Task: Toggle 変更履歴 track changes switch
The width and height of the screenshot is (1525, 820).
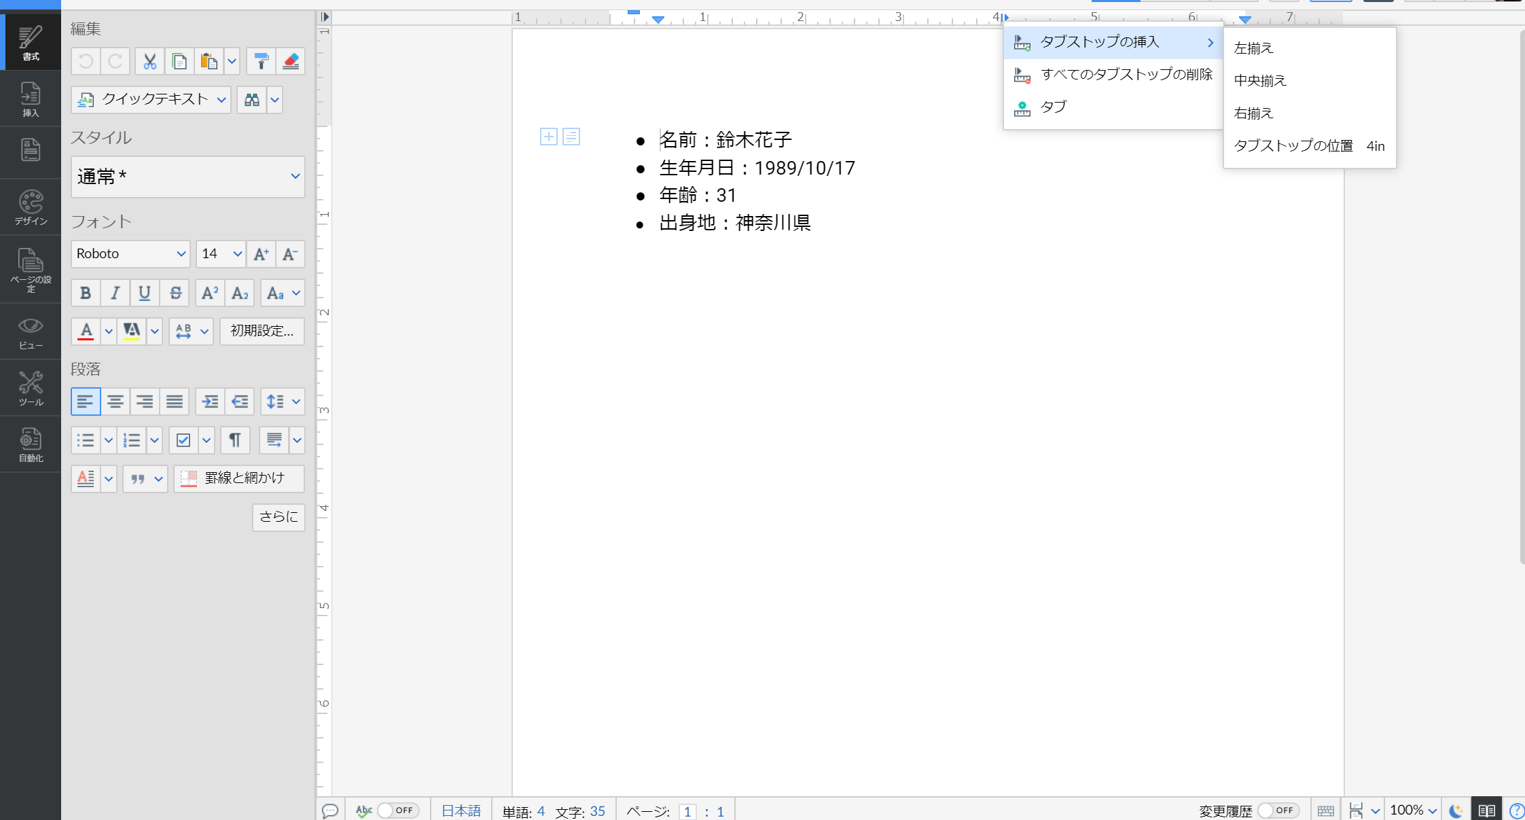Action: click(1277, 810)
